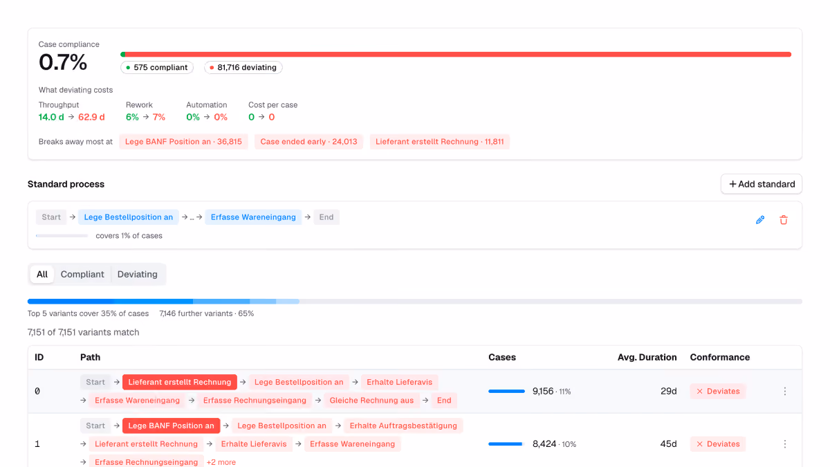Screen dimensions: 830x467
Task: Click the red 'Lieferant erstellt Rechnung' step in variant 0
Action: (x=180, y=382)
